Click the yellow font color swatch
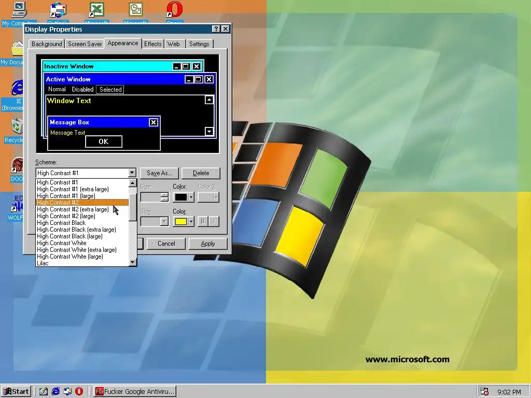531x398 pixels. [181, 222]
